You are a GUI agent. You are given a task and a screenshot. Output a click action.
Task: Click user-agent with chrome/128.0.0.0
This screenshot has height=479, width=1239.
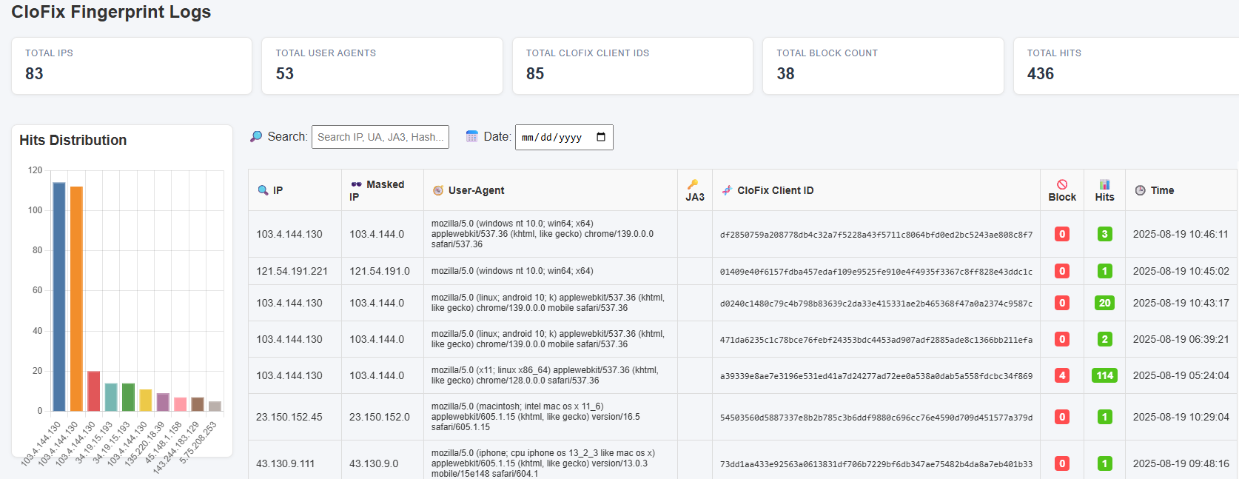[545, 375]
